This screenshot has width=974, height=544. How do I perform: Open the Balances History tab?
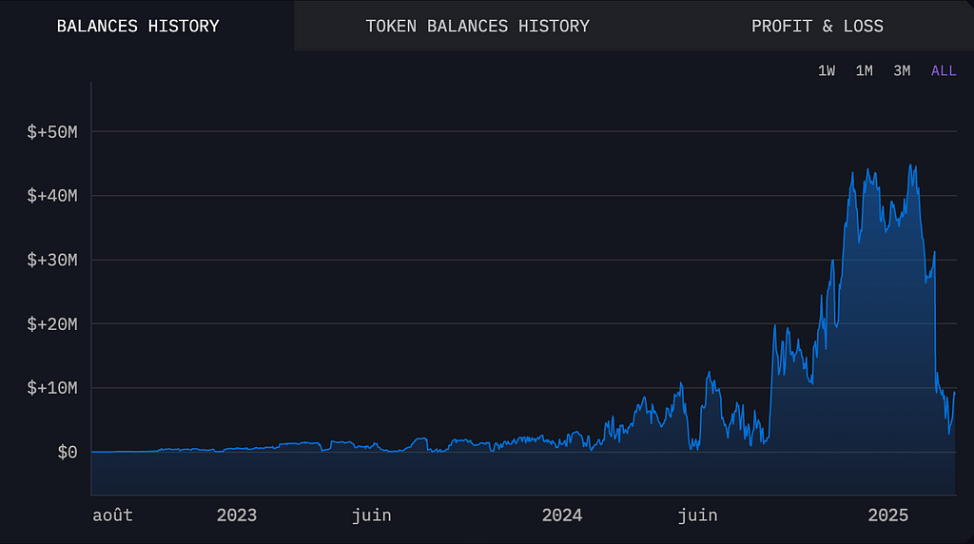(x=138, y=26)
